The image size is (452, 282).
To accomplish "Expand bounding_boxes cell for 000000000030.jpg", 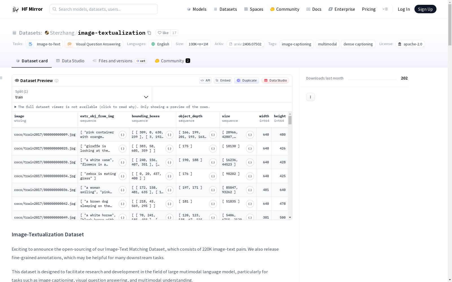I will [x=169, y=162].
